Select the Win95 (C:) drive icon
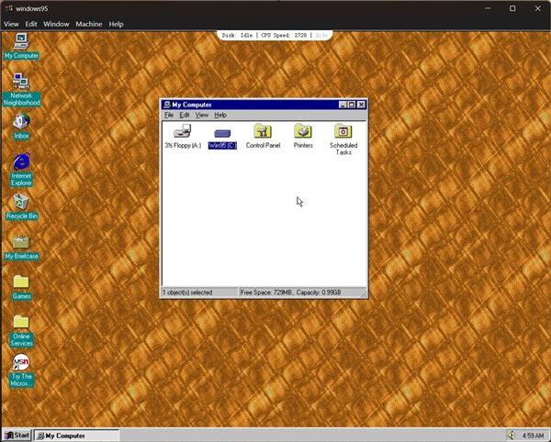This screenshot has width=551, height=442. [222, 132]
